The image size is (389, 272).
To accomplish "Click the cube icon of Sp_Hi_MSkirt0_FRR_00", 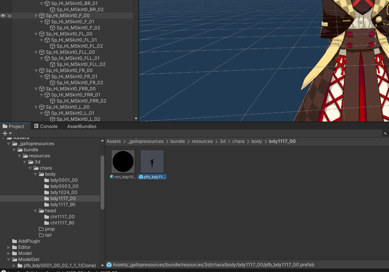I will [x=42, y=89].
